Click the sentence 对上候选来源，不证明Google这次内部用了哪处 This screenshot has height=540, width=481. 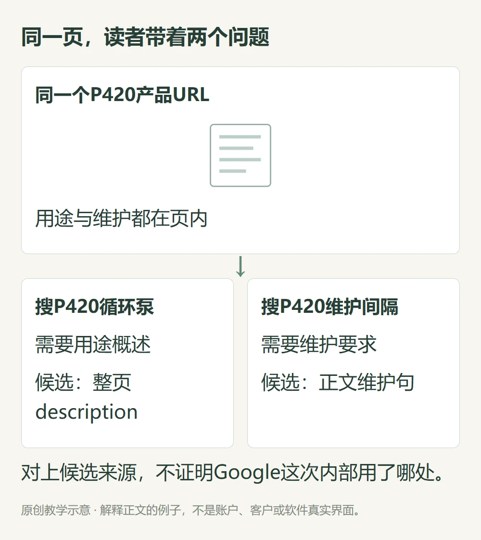[233, 473]
